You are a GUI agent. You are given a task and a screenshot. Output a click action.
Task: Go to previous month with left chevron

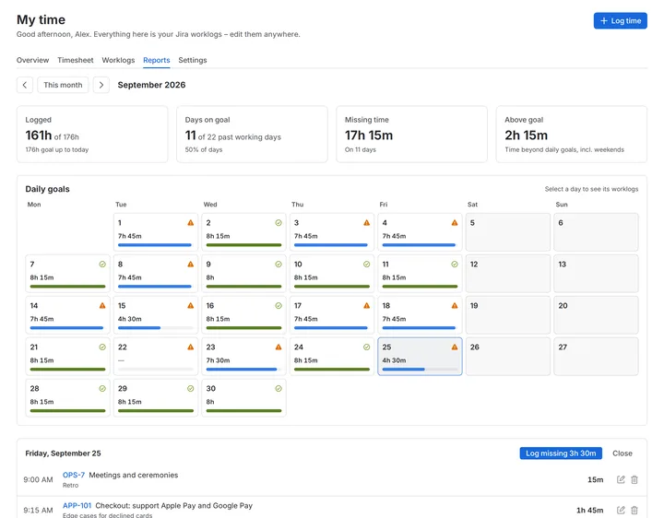[25, 85]
